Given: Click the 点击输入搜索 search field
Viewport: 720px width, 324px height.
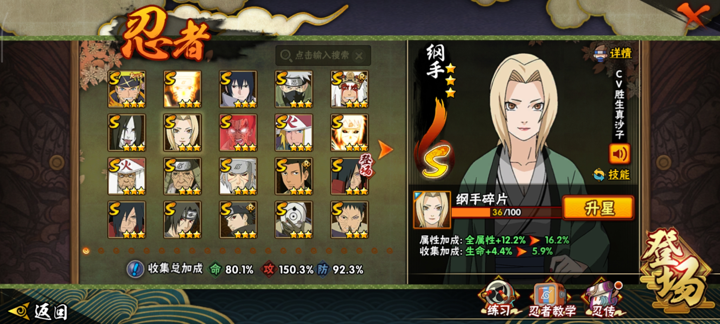Looking at the screenshot, I should [x=323, y=55].
